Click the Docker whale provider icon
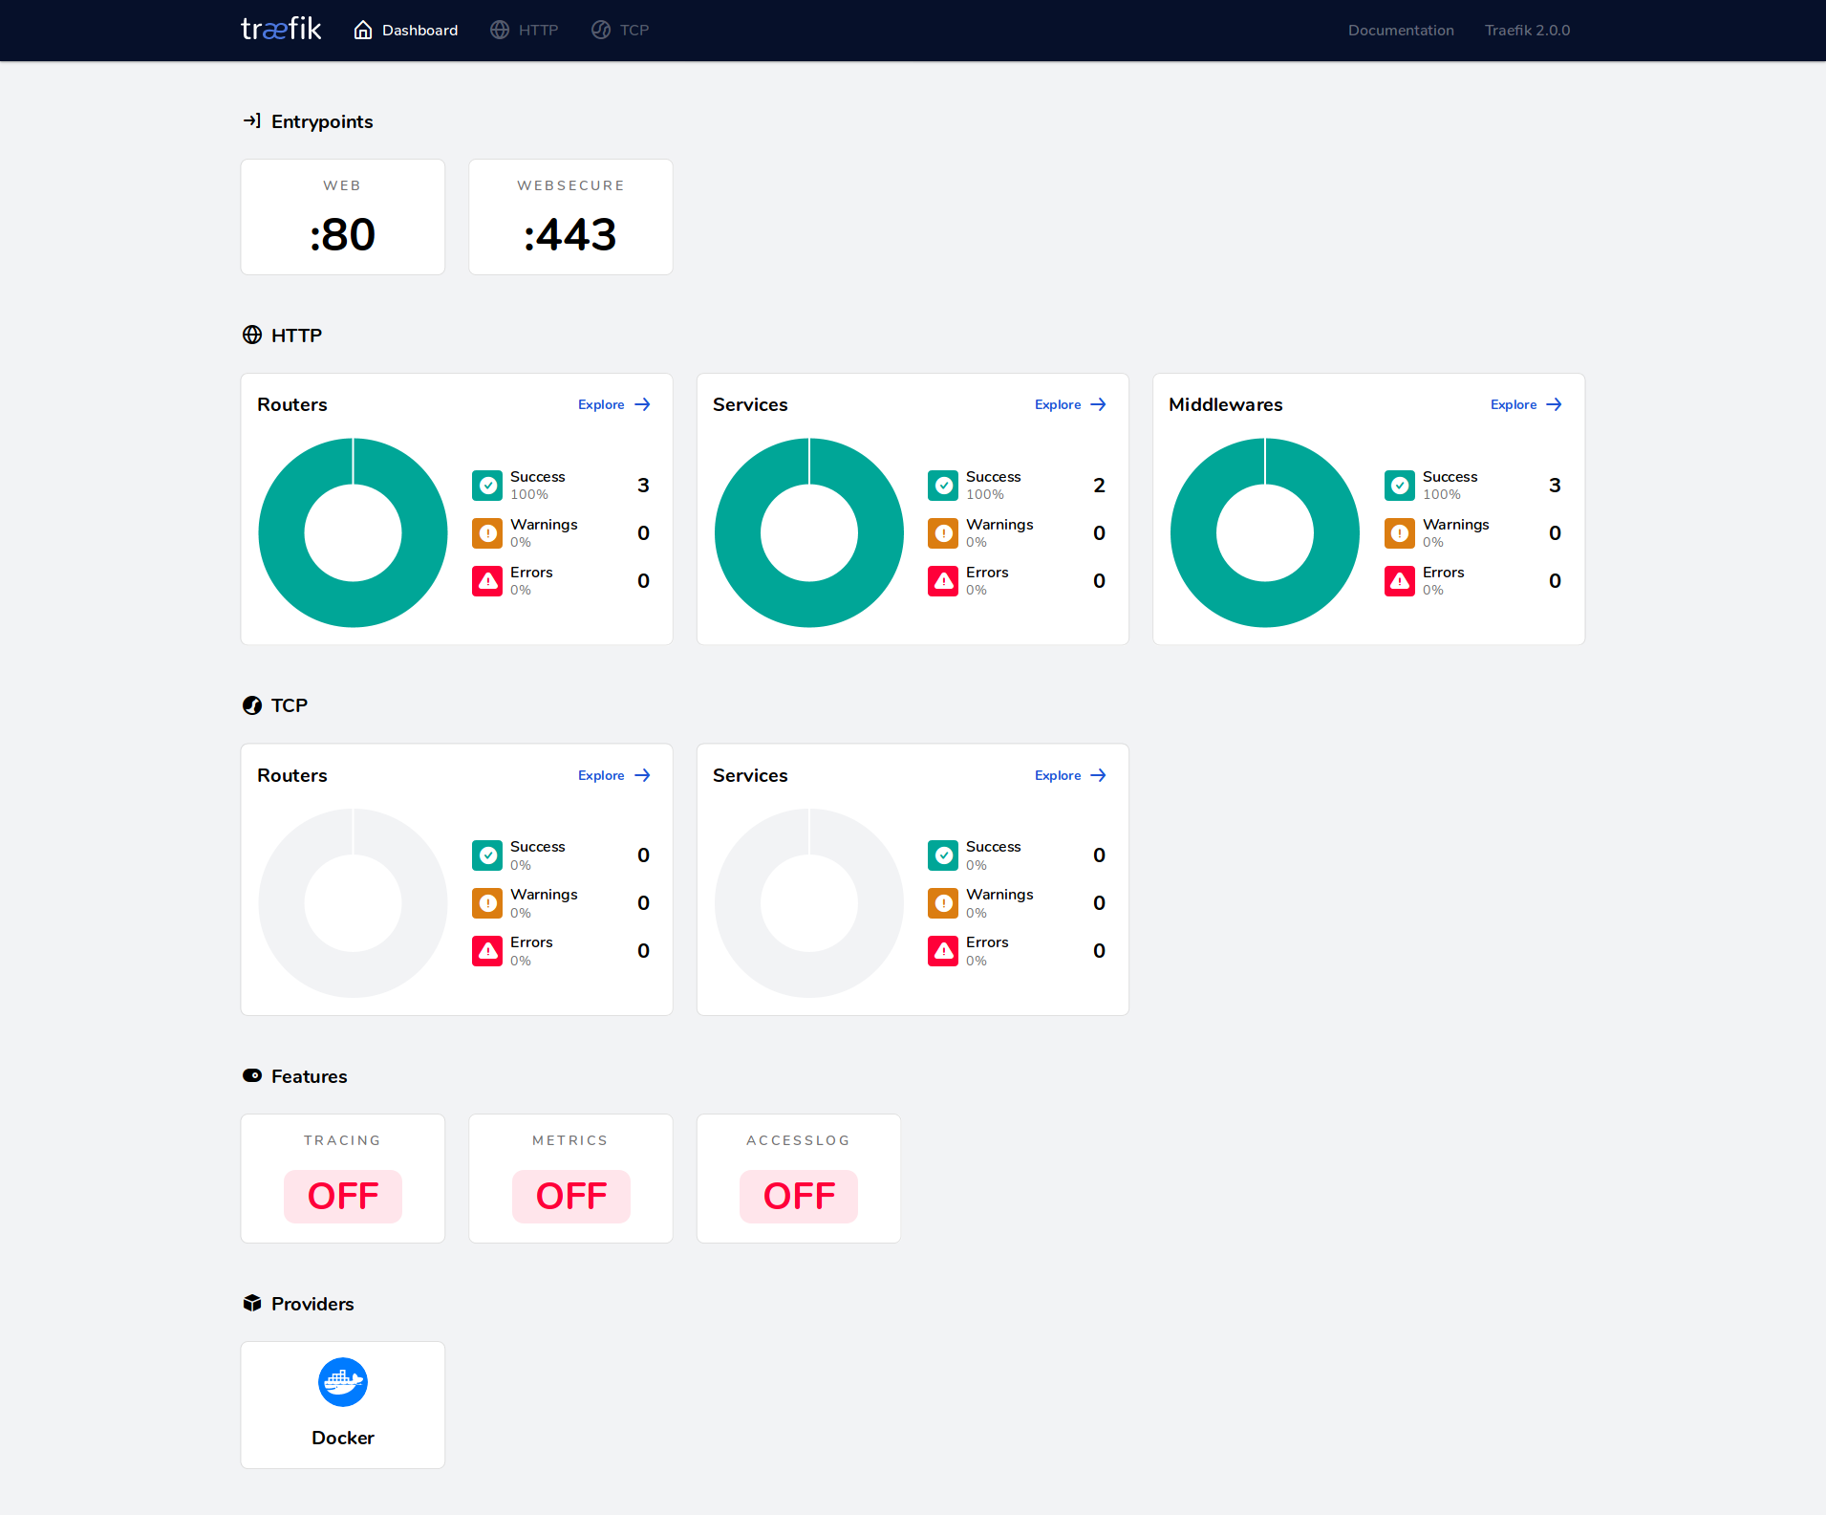 [343, 1382]
